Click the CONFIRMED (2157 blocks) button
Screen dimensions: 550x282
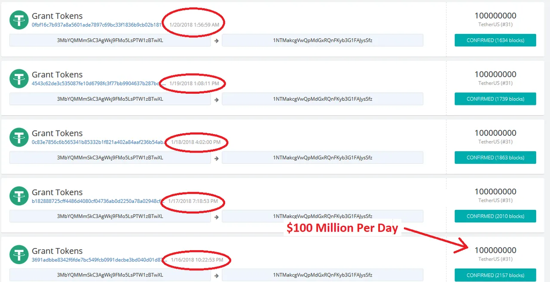495,275
